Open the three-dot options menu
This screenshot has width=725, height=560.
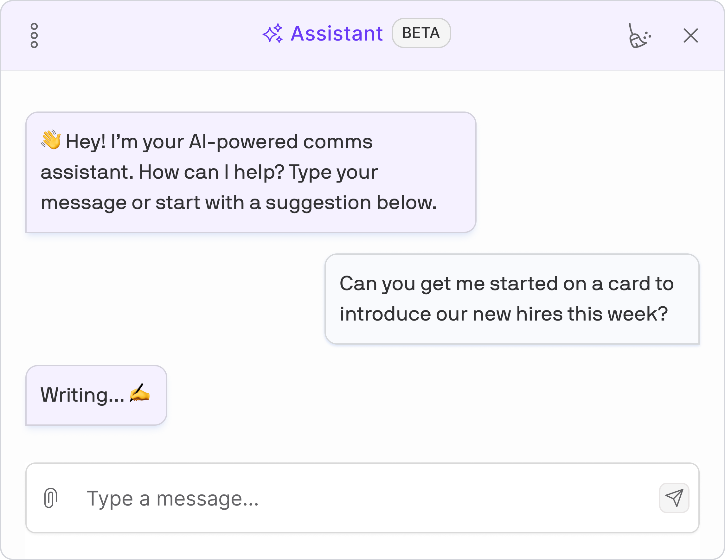[x=34, y=35]
